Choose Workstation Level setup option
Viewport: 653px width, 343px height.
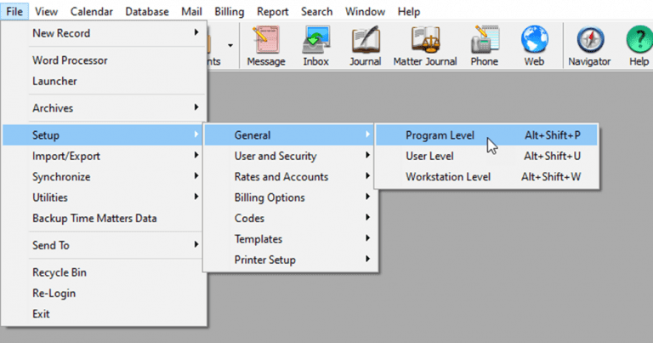[448, 177]
